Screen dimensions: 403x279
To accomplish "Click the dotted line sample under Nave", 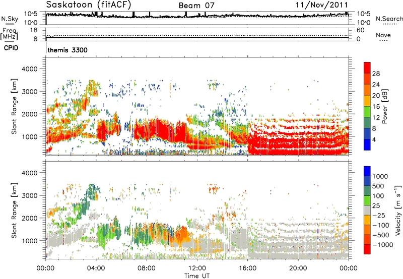I will click(x=383, y=40).
